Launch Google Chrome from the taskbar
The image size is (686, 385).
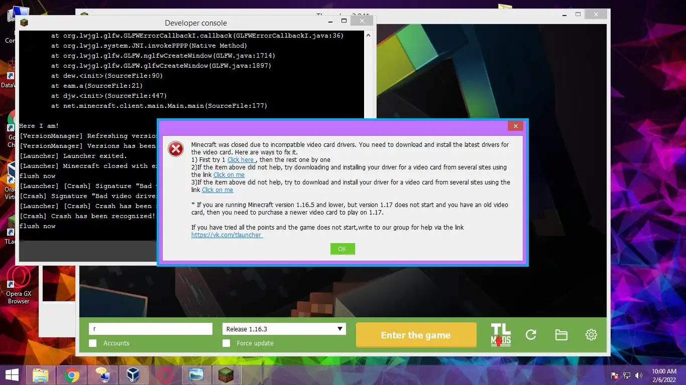72,375
